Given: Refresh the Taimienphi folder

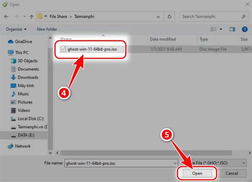Looking at the screenshot, I should point(169,17).
